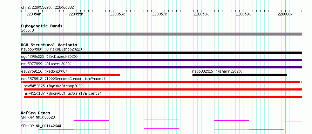Viewport: 312px width, 134px height.
Task: Open esv2678612 (1000GenomesConsortiumPhase1) label
Action: (x=63, y=79)
